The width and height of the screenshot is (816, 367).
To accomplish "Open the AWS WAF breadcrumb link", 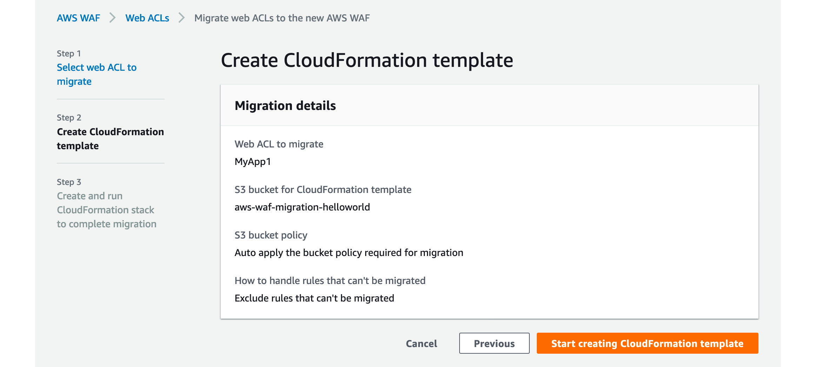I will click(x=78, y=18).
